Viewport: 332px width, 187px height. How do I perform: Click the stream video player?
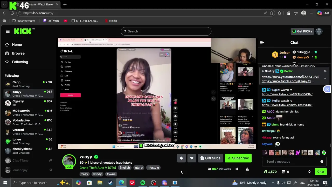tap(157, 94)
